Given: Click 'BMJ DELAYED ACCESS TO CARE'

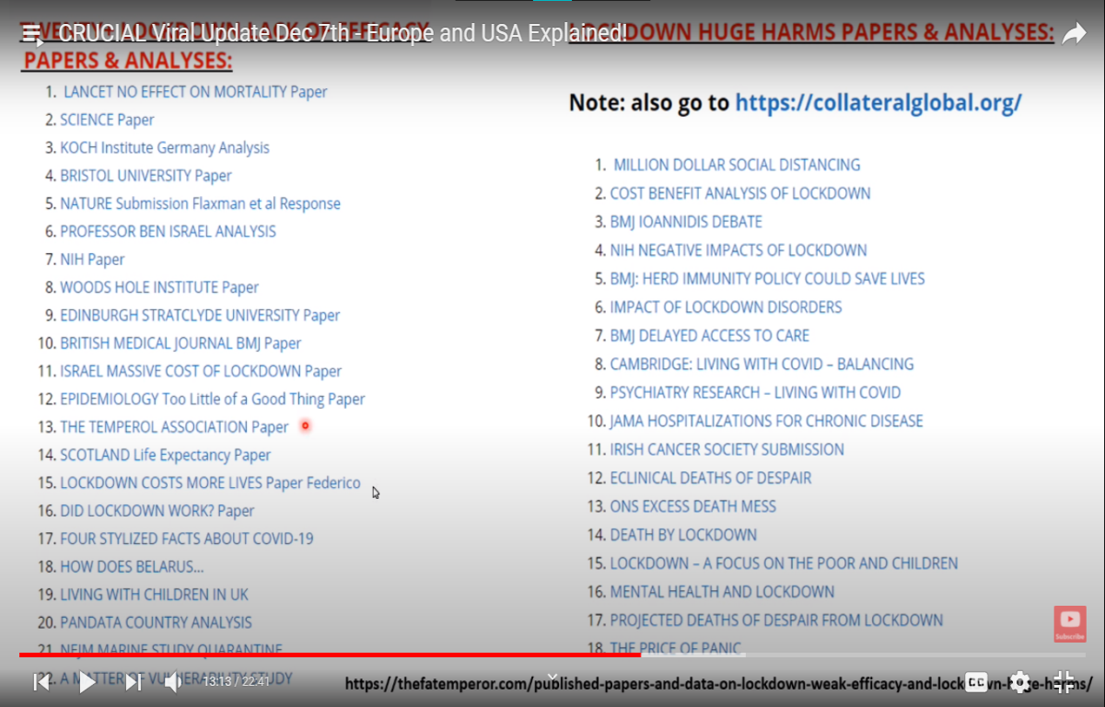Looking at the screenshot, I should [x=710, y=336].
